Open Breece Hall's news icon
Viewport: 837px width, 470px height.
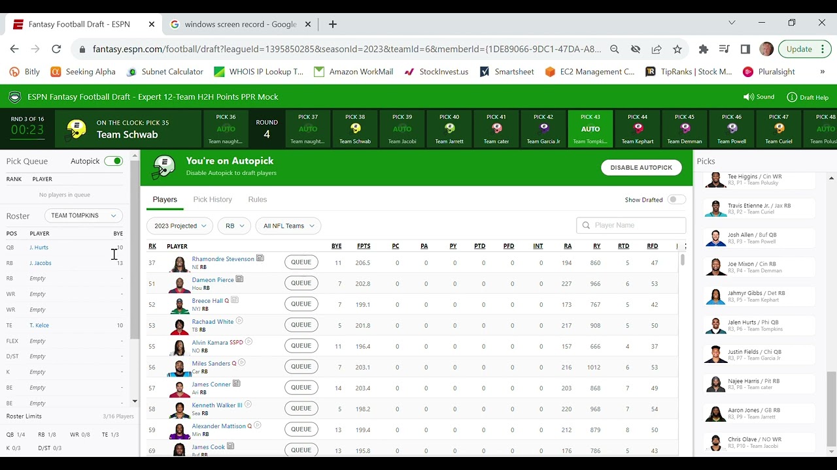tap(235, 300)
